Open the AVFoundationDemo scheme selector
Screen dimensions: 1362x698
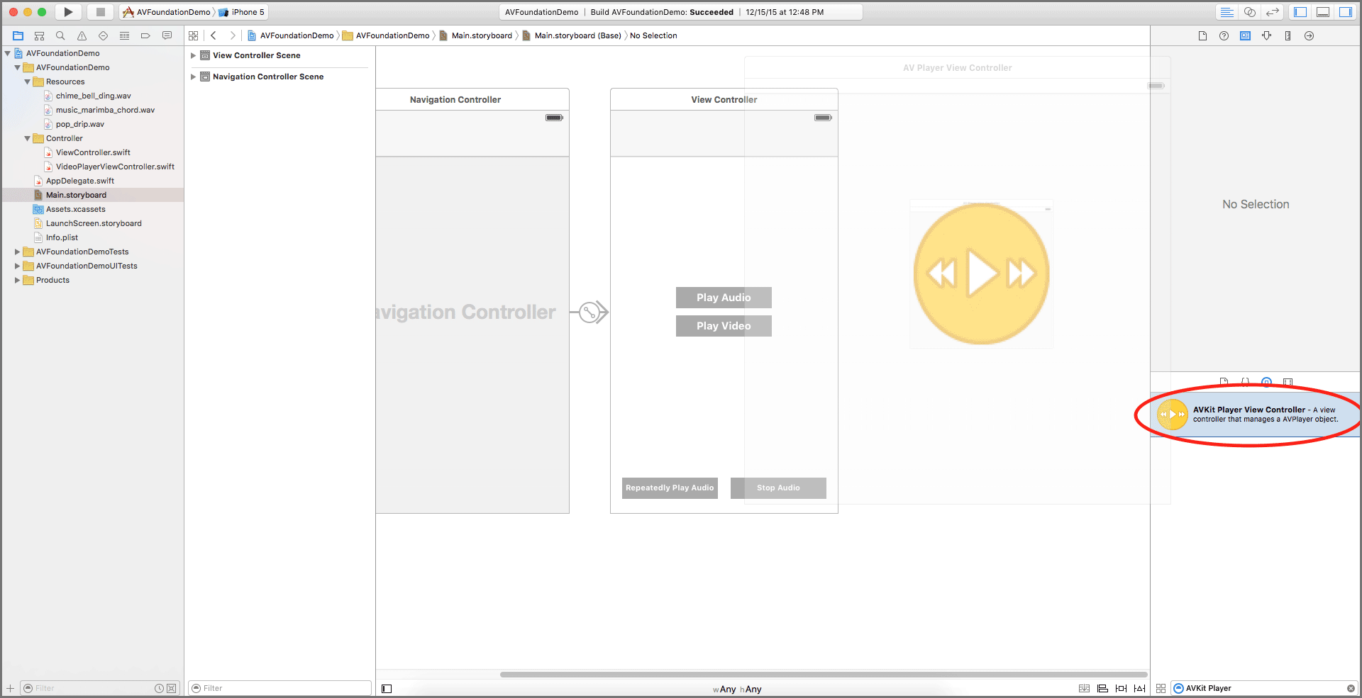(167, 12)
